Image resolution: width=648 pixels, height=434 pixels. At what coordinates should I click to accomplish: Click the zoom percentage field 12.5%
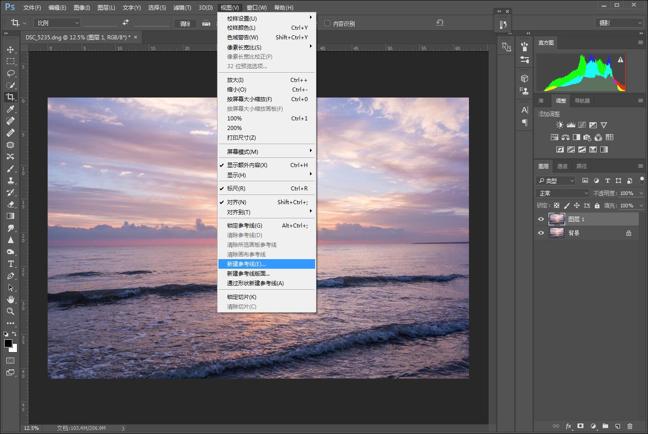point(32,428)
